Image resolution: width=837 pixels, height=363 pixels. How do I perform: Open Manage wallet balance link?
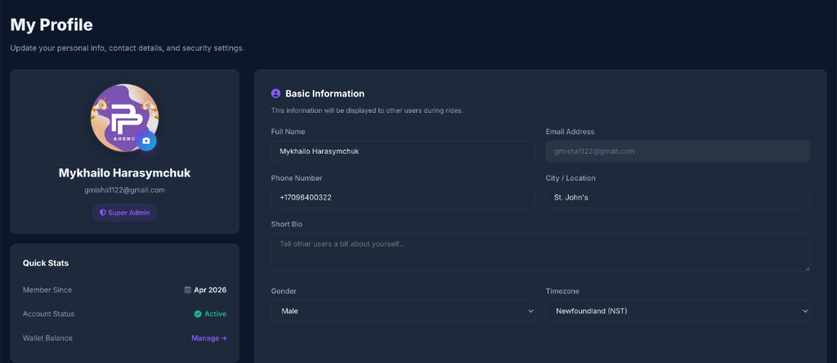point(209,338)
